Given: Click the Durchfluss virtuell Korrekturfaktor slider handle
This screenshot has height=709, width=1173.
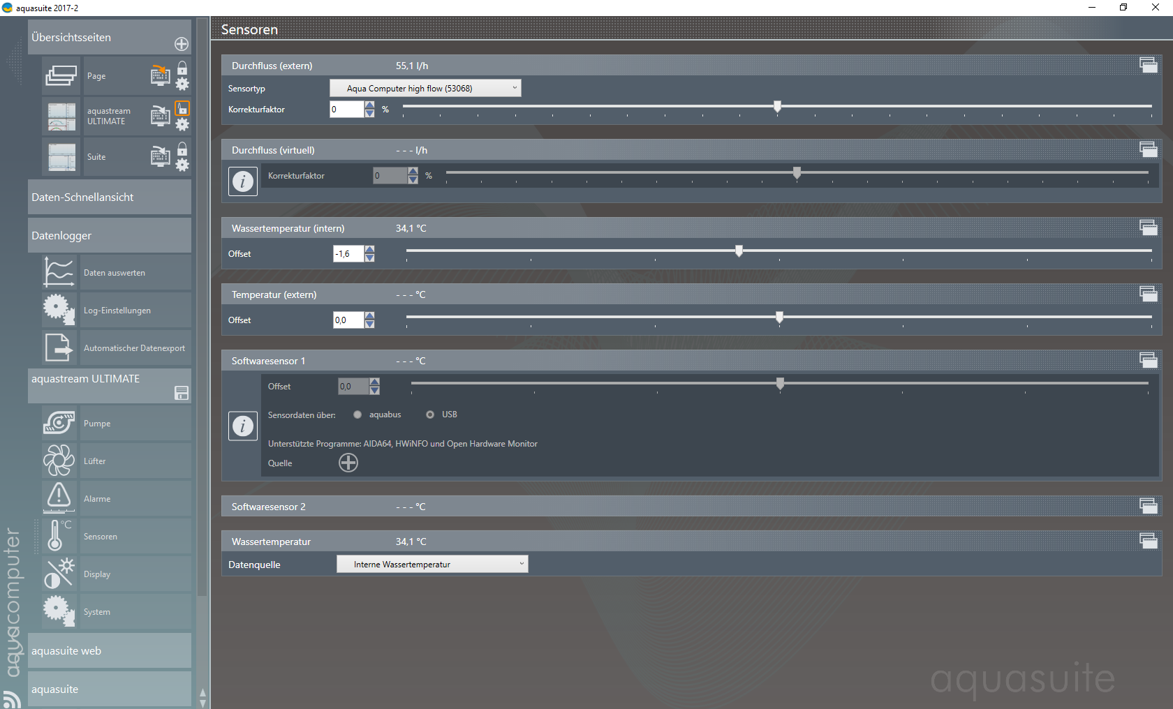Looking at the screenshot, I should [x=797, y=172].
